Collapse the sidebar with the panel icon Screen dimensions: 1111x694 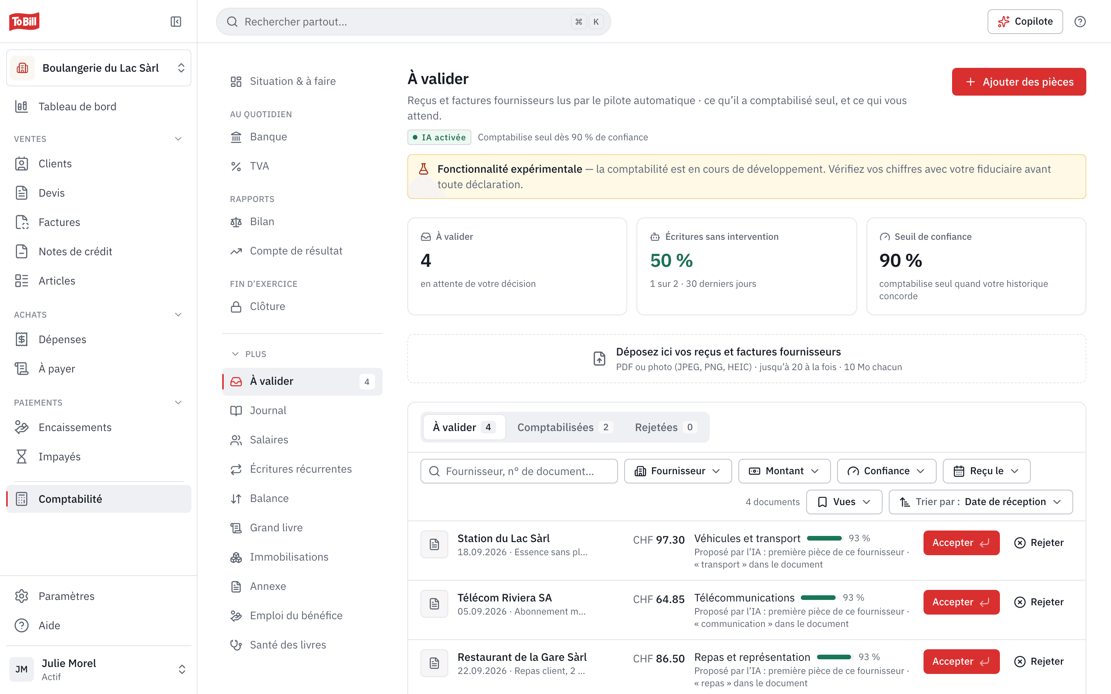click(176, 22)
